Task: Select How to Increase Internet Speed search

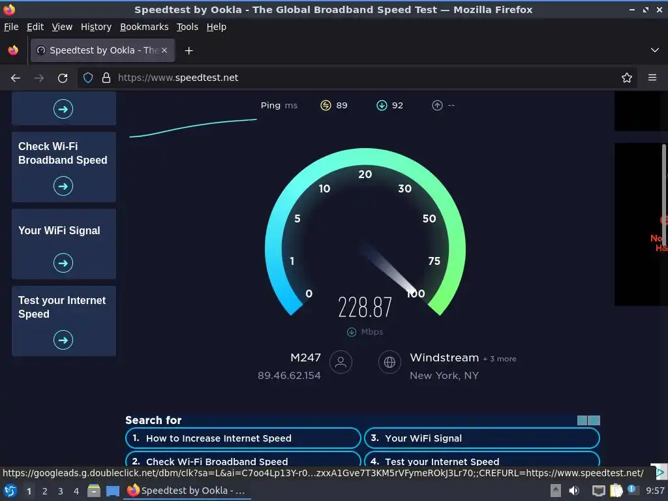Action: 243,438
